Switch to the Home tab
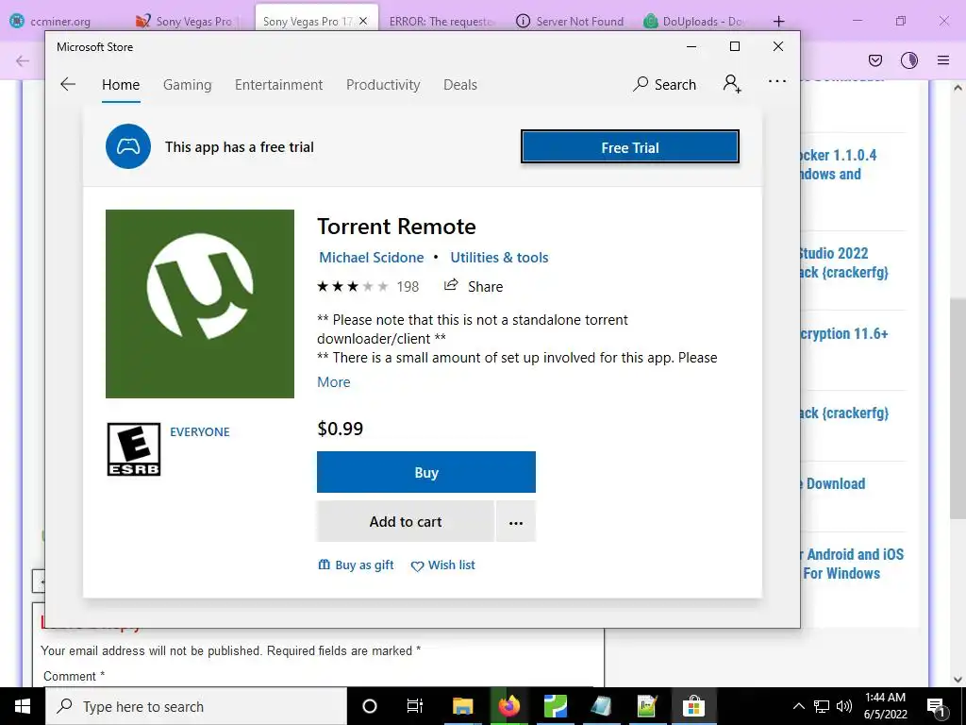Screen dimensions: 966x725 [121, 85]
